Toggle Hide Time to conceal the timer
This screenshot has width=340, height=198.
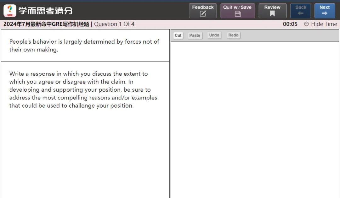click(x=320, y=24)
